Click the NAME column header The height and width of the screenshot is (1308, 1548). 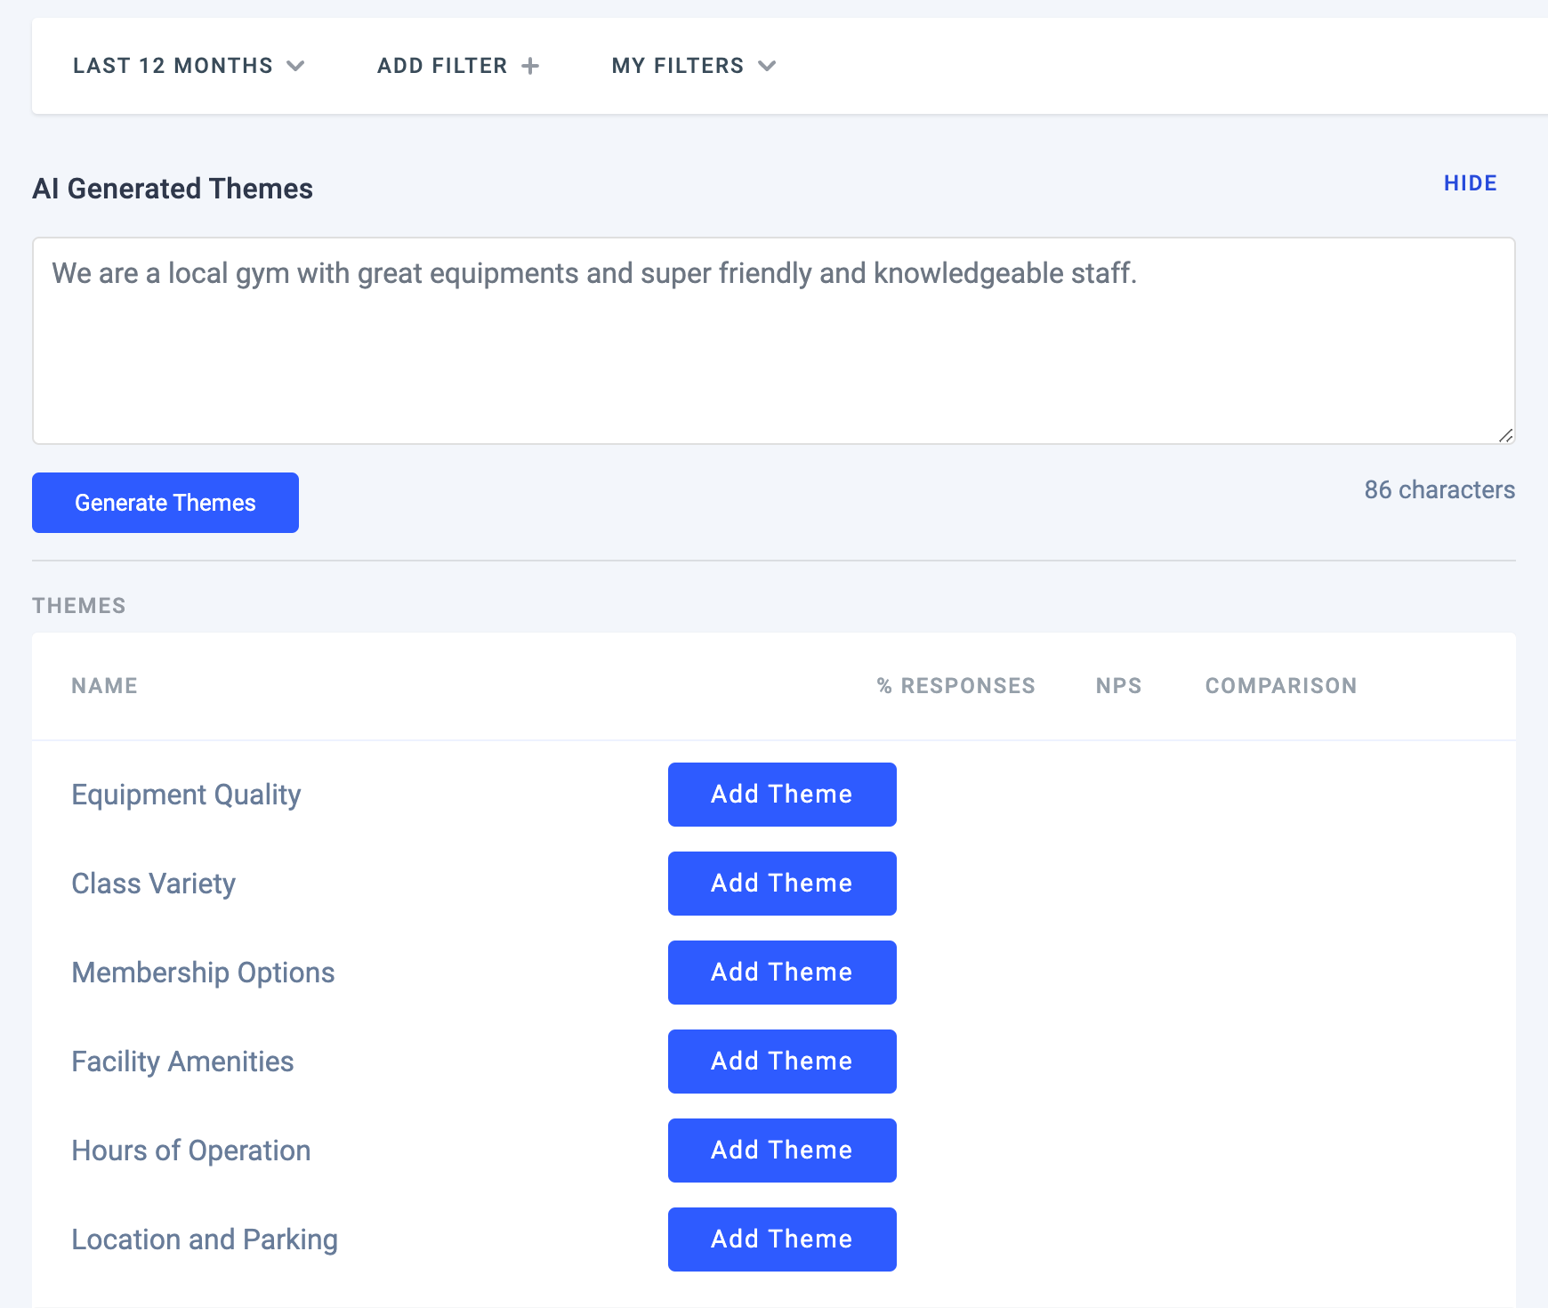[x=105, y=686]
